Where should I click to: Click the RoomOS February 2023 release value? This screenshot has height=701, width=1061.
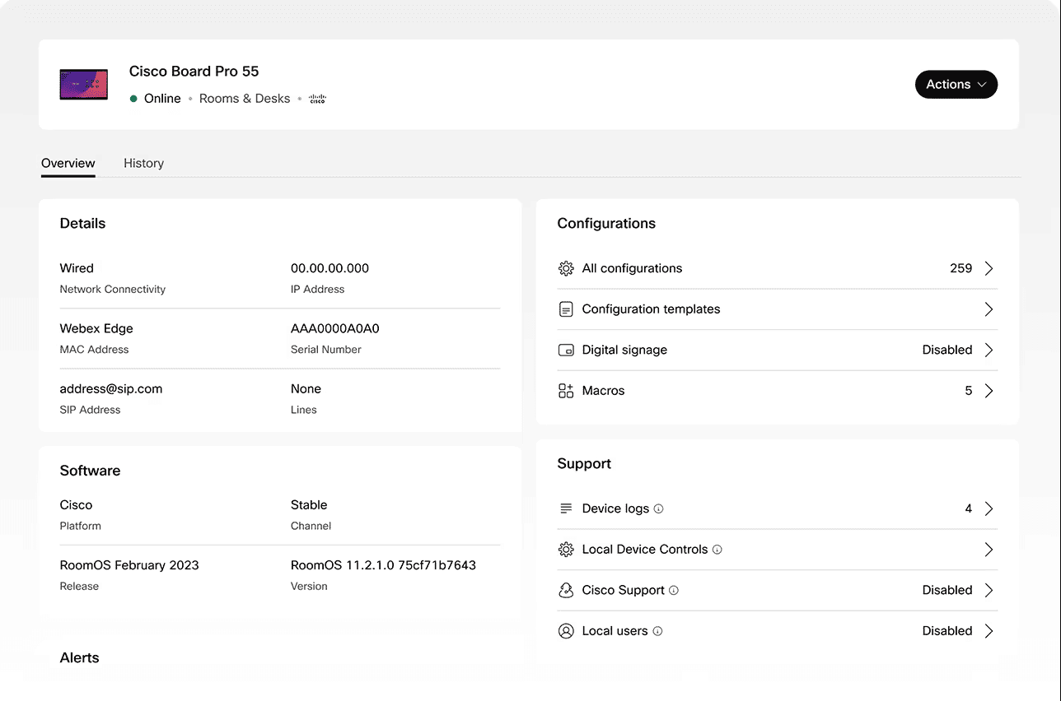click(129, 565)
